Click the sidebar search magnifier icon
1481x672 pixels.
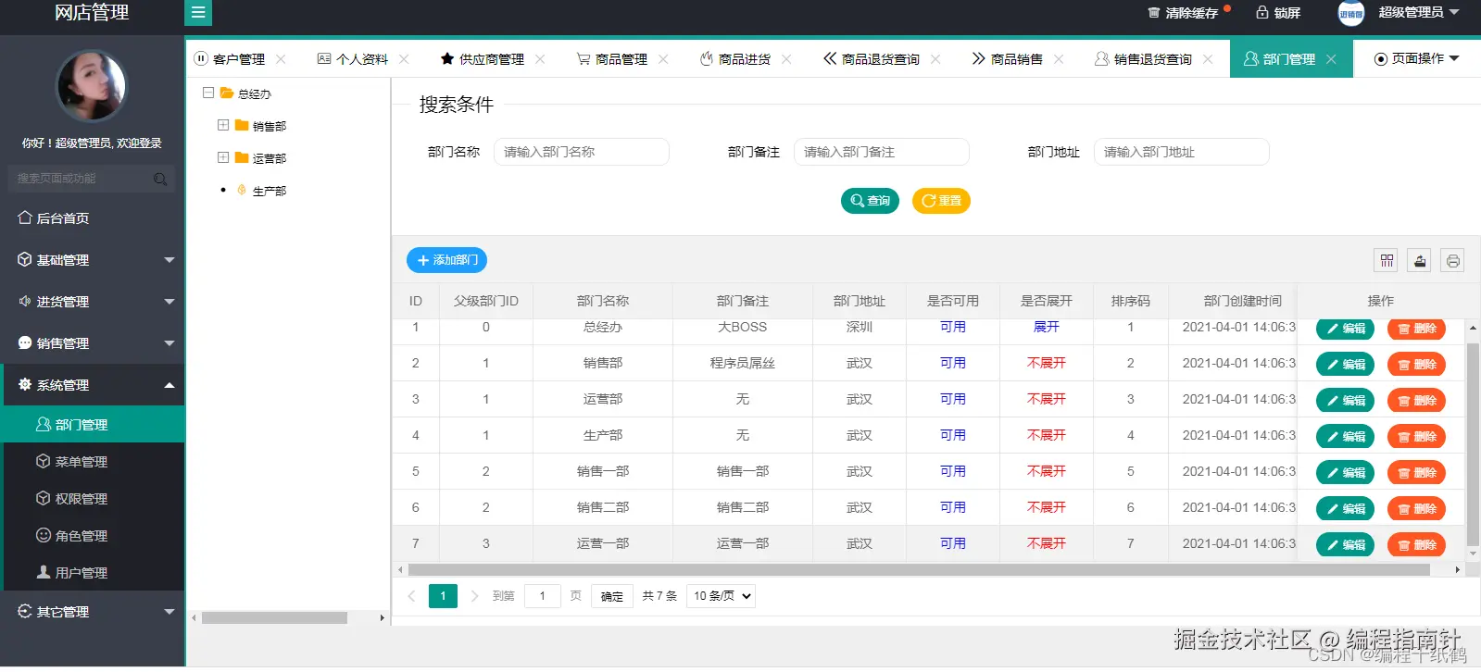(x=160, y=179)
